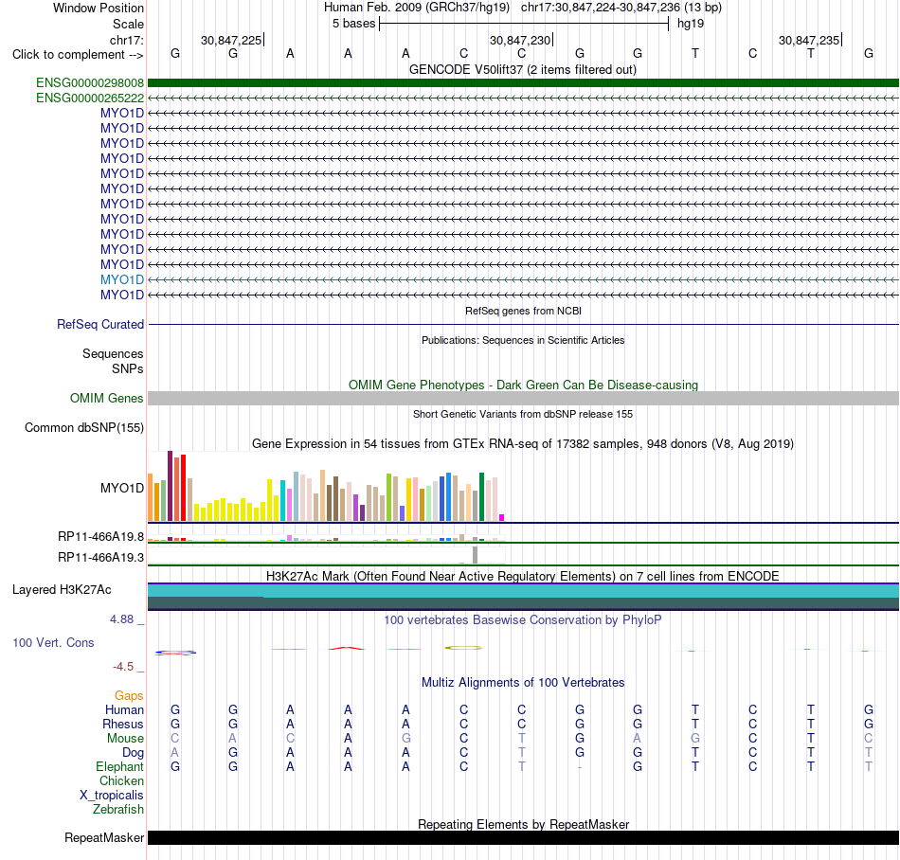Viewport: 900px width, 860px height.
Task: Open 100 Vert. Cons track label
Action: click(53, 642)
